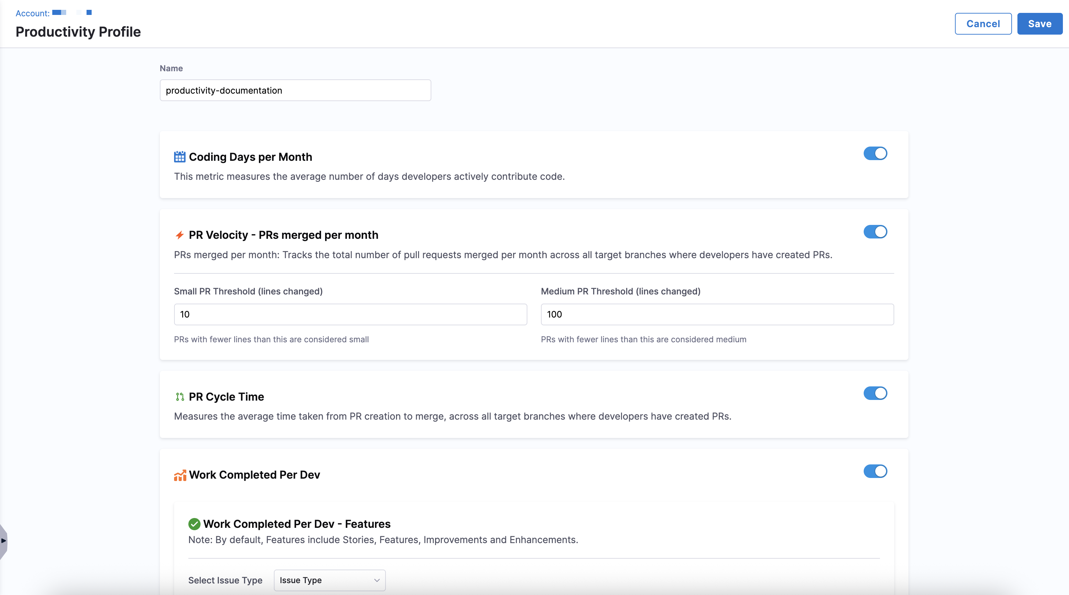Click the Small PR Threshold input field
This screenshot has width=1069, height=595.
tap(350, 314)
